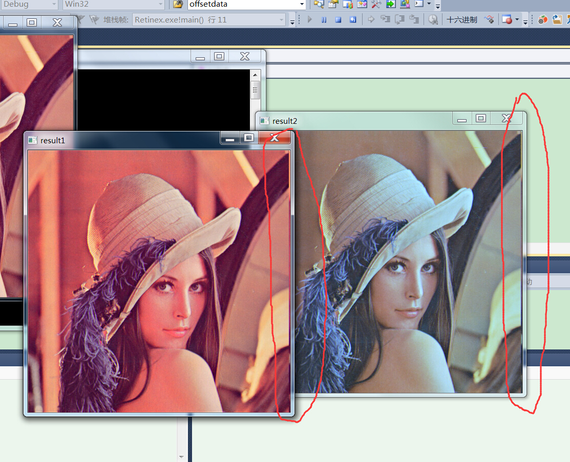Close the result1 window
The image size is (570, 462).
tap(275, 138)
